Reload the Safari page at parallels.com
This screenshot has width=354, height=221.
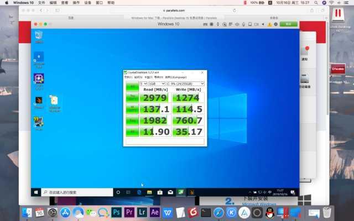[235, 10]
